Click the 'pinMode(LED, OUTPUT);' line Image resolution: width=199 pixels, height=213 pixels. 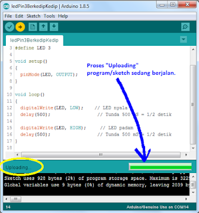click(x=49, y=75)
